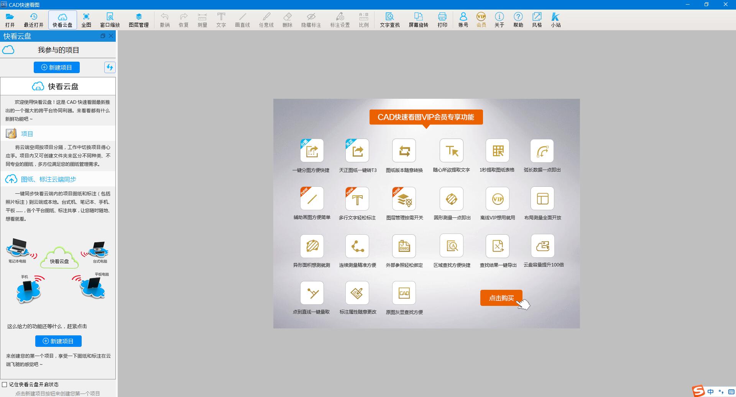
Task: Select 连续测量精准方便 feature icon
Action: [x=357, y=246]
